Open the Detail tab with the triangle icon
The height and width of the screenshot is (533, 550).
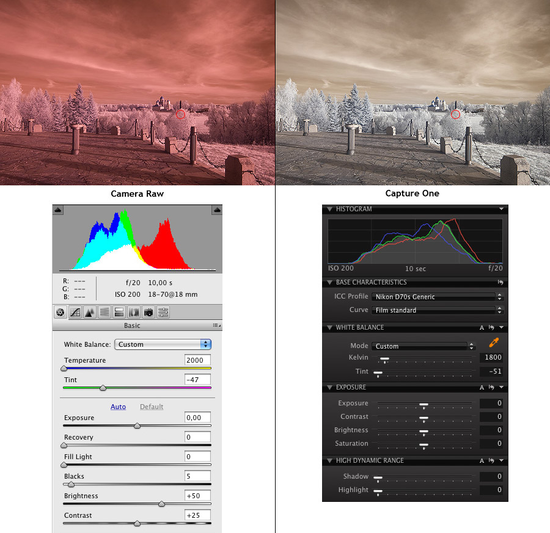[90, 312]
